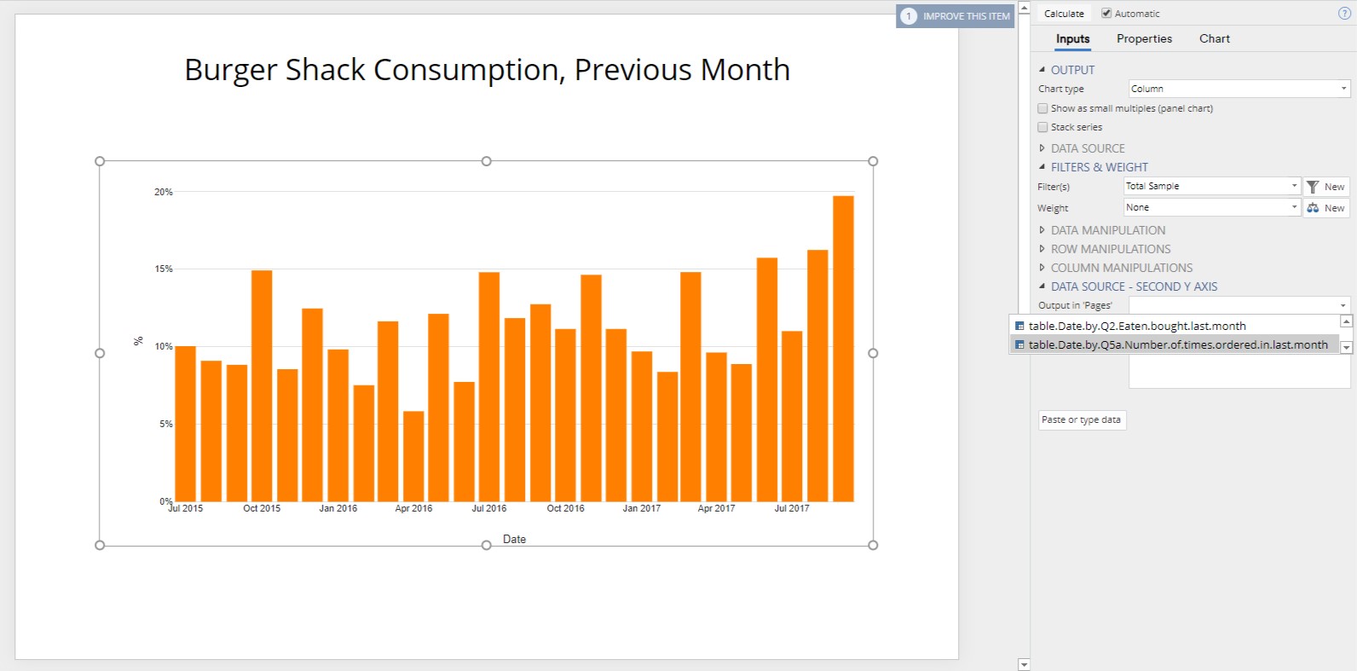
Task: Toggle the Automatic checkbox
Action: click(1106, 14)
